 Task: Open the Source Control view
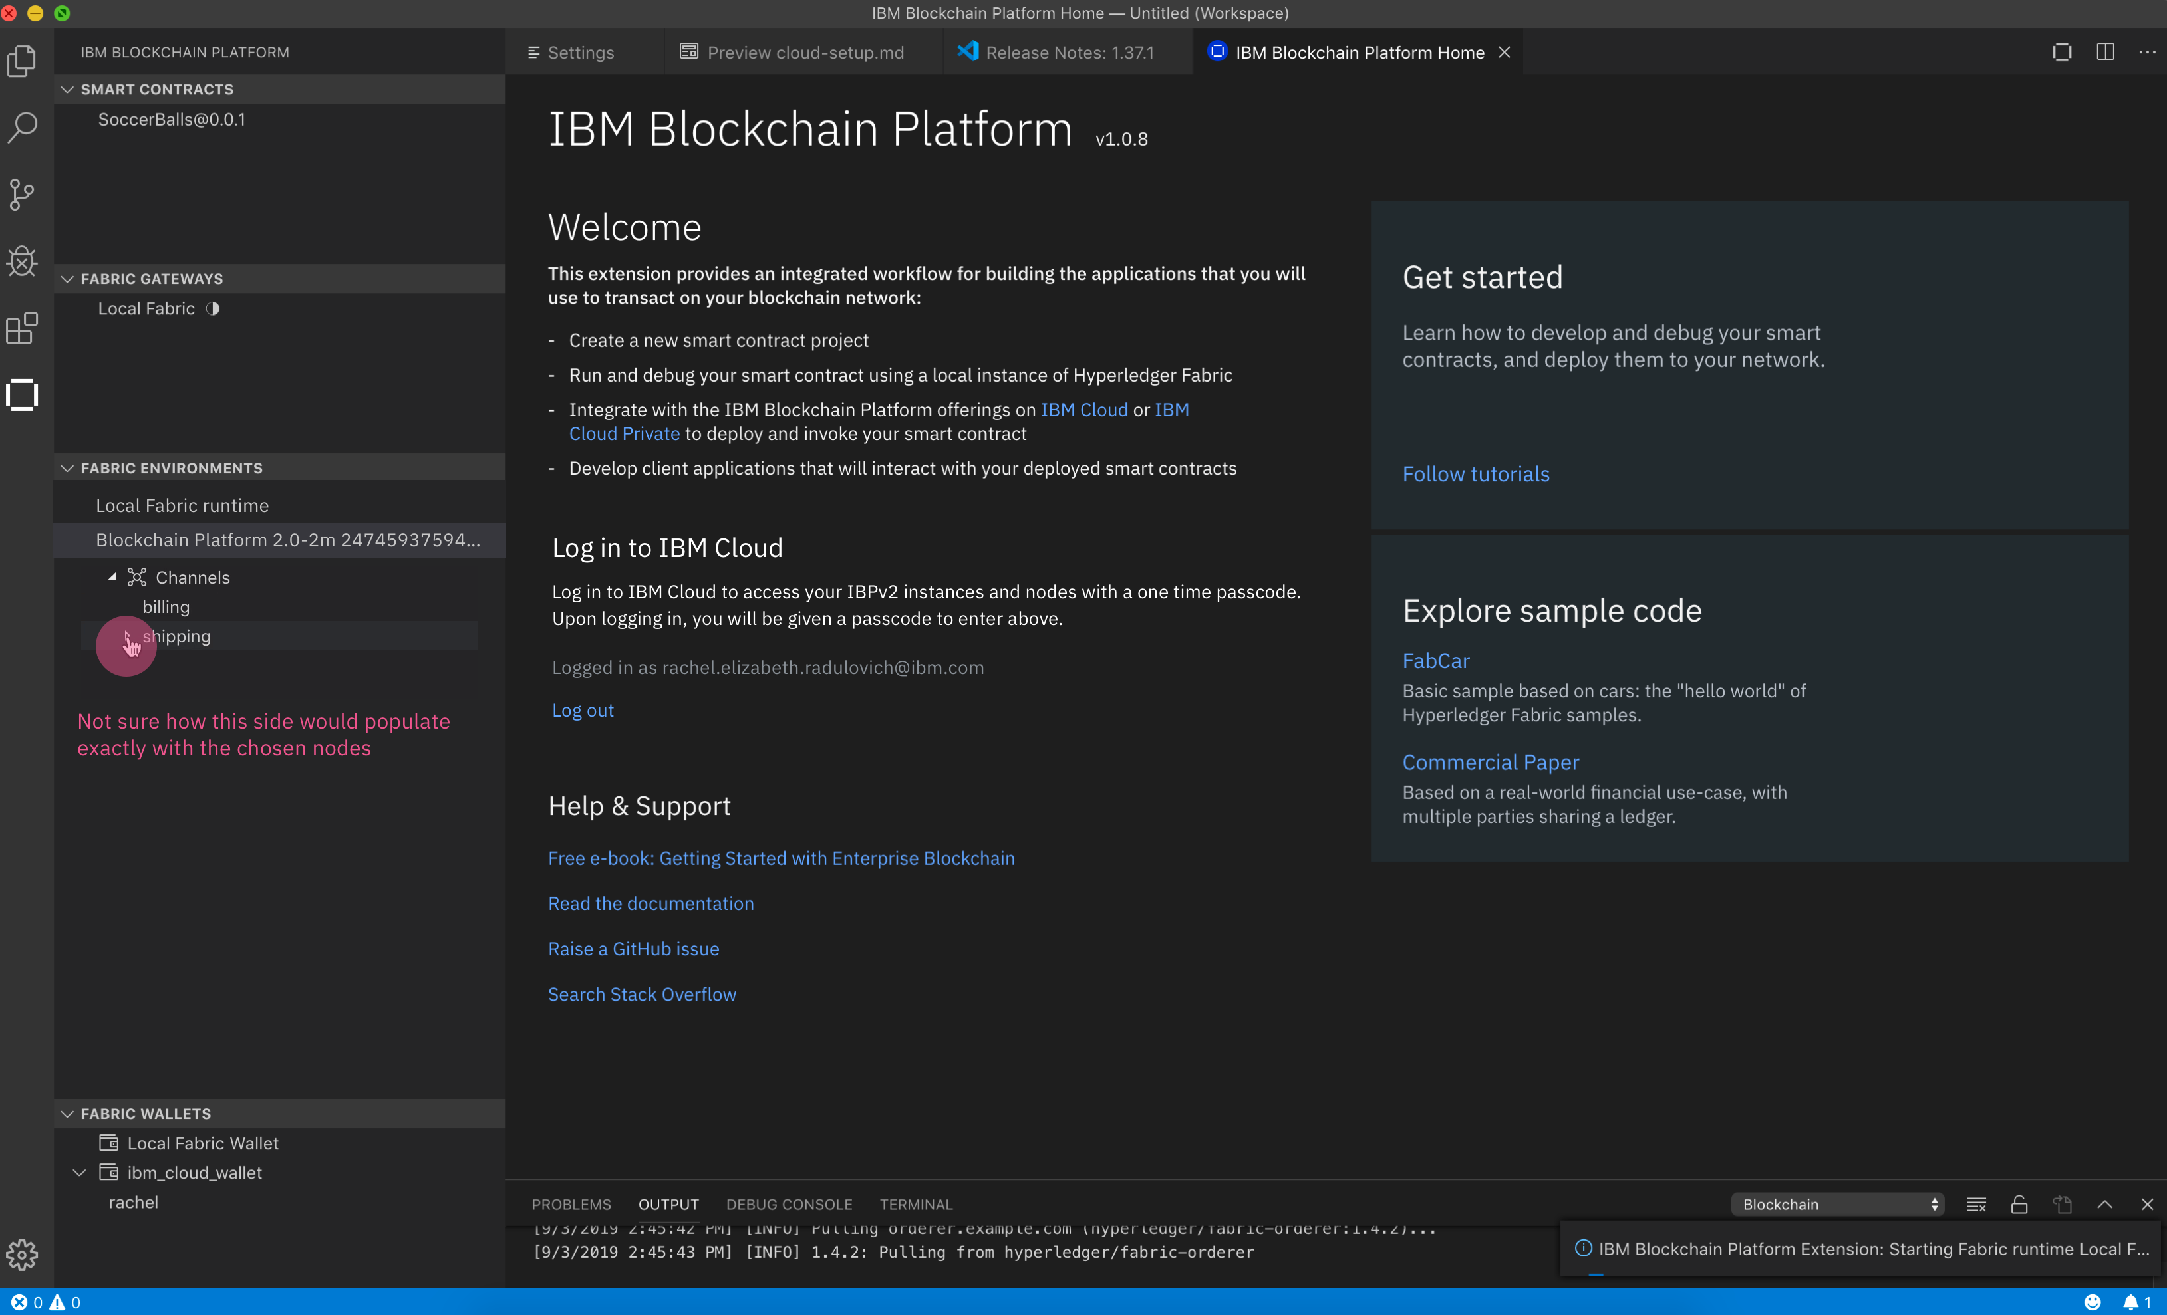point(22,194)
